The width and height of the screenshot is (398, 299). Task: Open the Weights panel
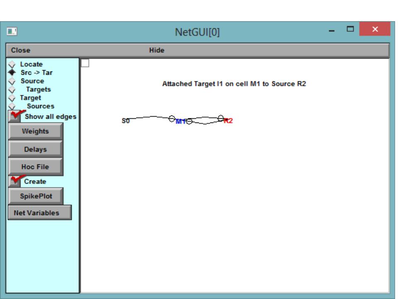coord(36,131)
